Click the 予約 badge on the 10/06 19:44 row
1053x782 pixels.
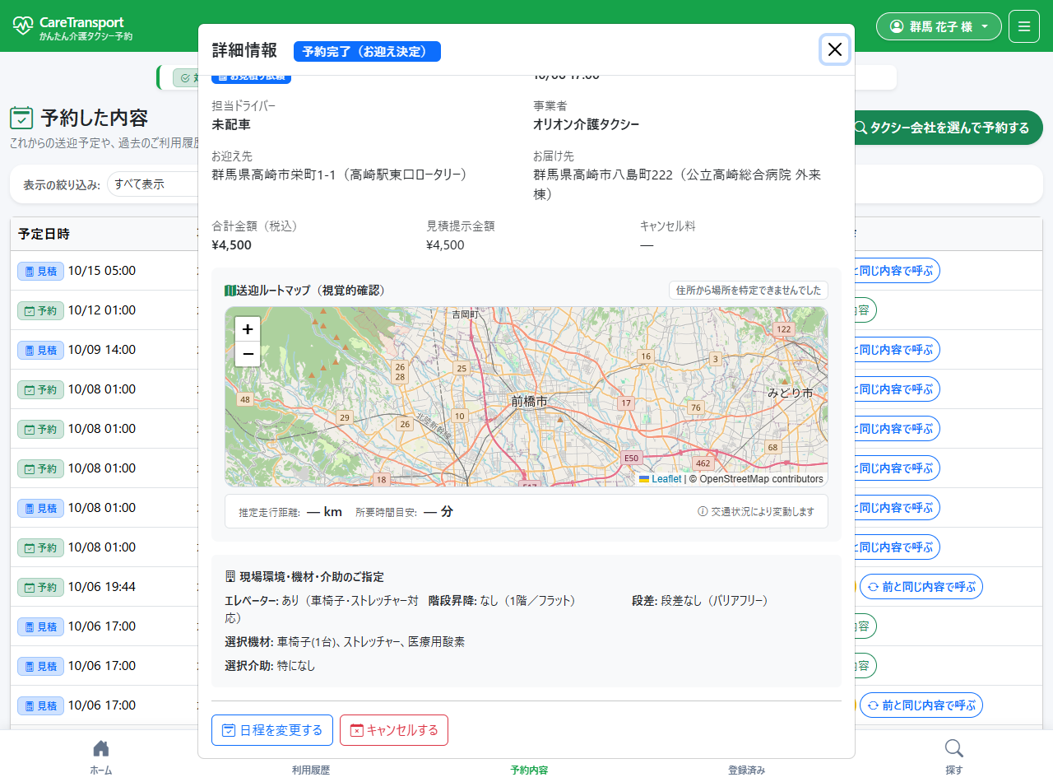click(40, 587)
